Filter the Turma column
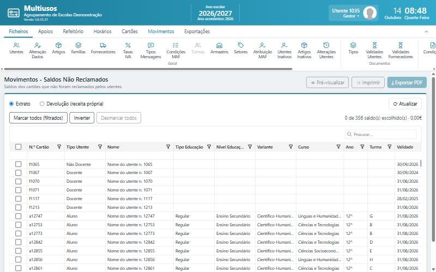Viewport: 436px width, 272px height. tap(389, 146)
